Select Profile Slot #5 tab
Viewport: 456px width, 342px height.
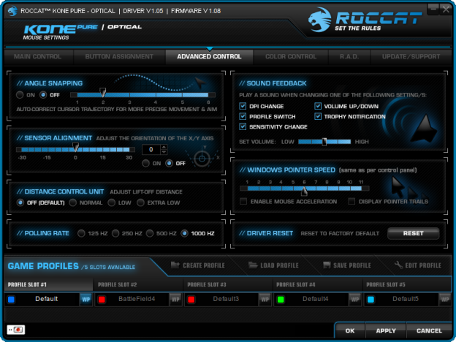(407, 284)
